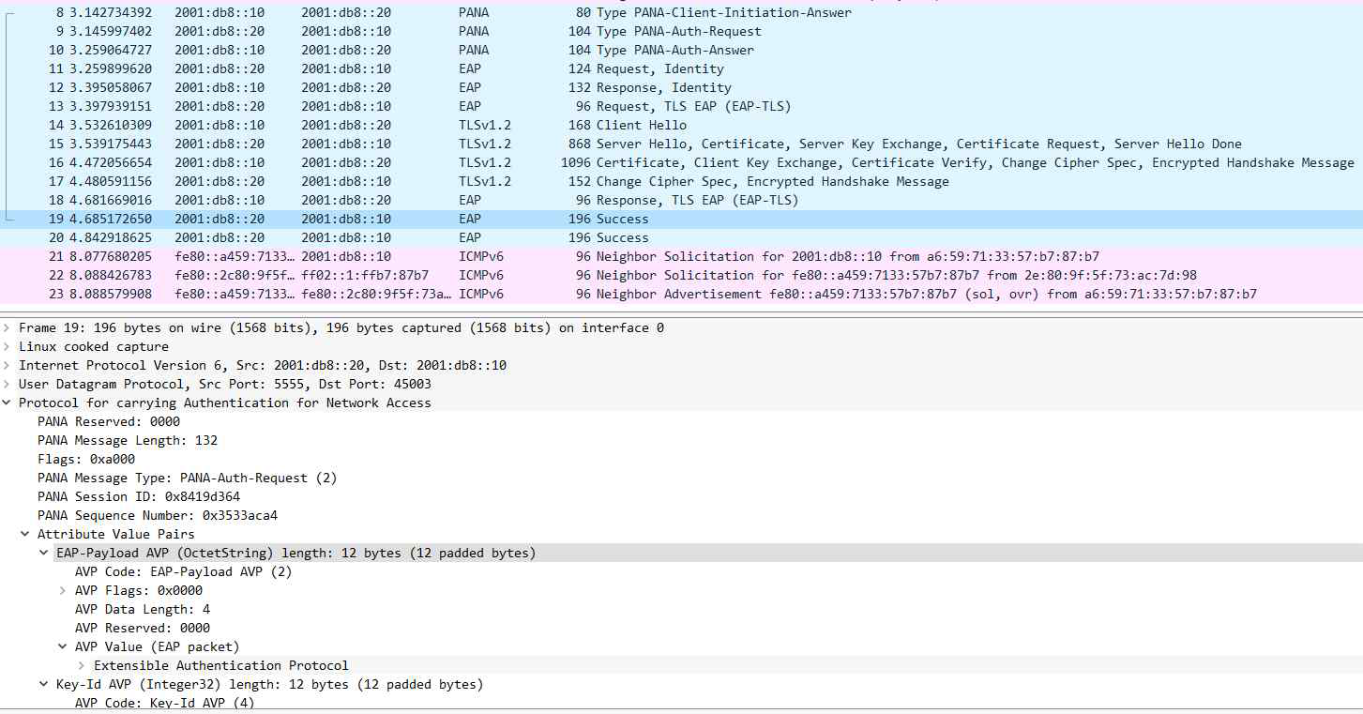Screen dimensions: 1363x714
Task: Click Flags: 0xa000 field
Action: [x=86, y=459]
